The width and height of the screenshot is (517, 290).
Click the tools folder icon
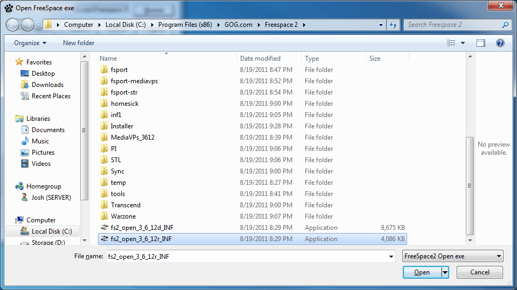[x=104, y=194]
